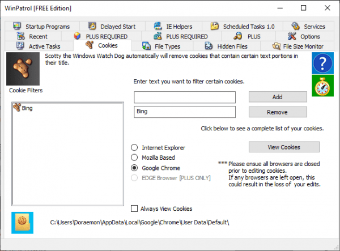Screen dimensions: 340x251
Task: Click the Scheduled Tasks calendar icon
Action: point(215,26)
